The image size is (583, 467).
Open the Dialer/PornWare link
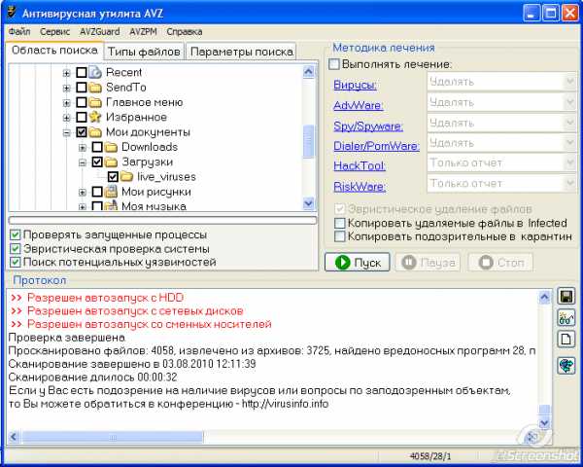pos(376,146)
